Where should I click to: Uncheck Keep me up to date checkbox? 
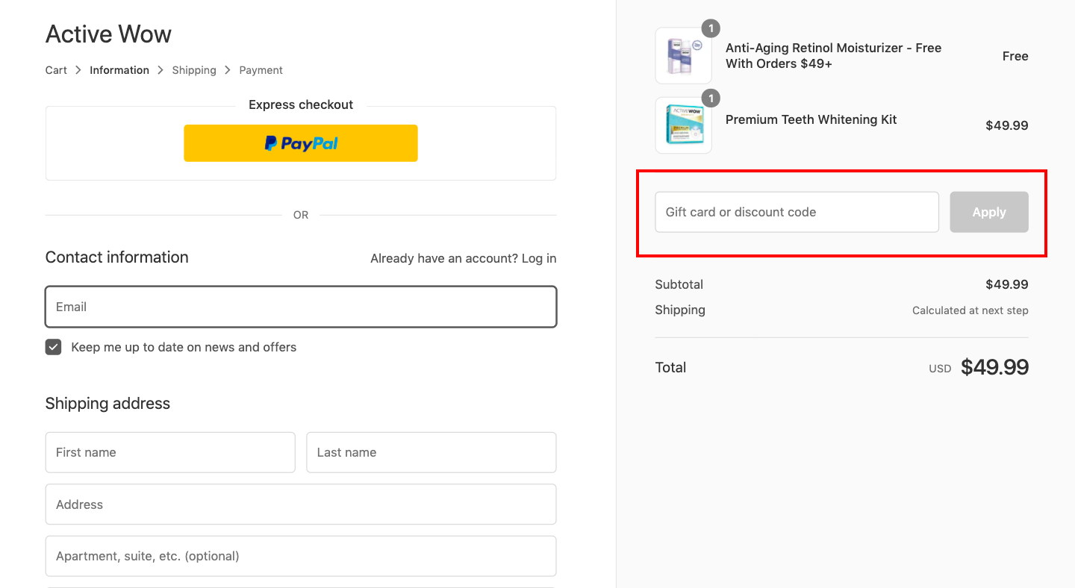pyautogui.click(x=53, y=347)
